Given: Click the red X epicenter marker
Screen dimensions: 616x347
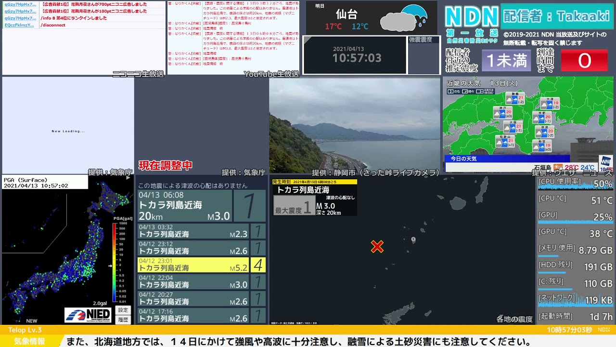Looking at the screenshot, I should (x=377, y=247).
